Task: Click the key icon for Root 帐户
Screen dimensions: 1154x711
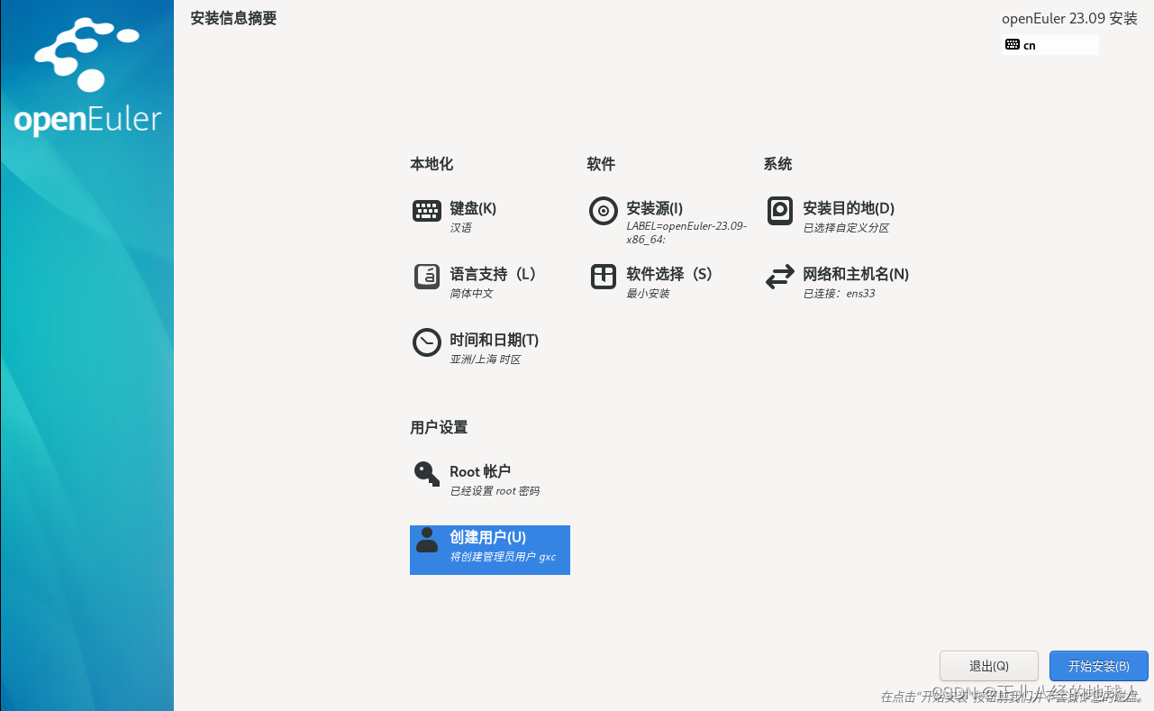Action: (427, 474)
